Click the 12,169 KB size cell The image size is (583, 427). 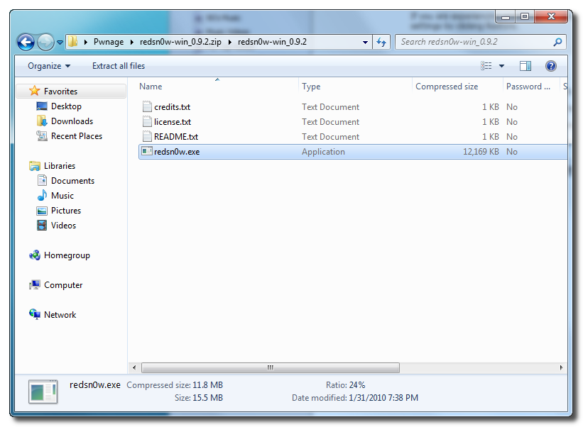[481, 152]
